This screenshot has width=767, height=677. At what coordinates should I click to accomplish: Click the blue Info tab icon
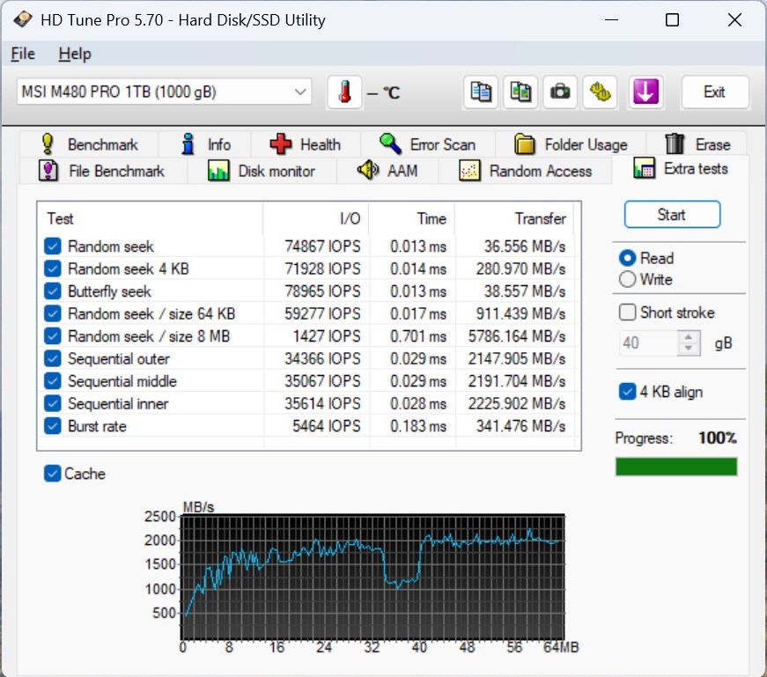point(188,144)
